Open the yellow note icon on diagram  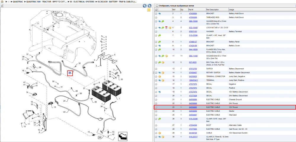[149, 10]
